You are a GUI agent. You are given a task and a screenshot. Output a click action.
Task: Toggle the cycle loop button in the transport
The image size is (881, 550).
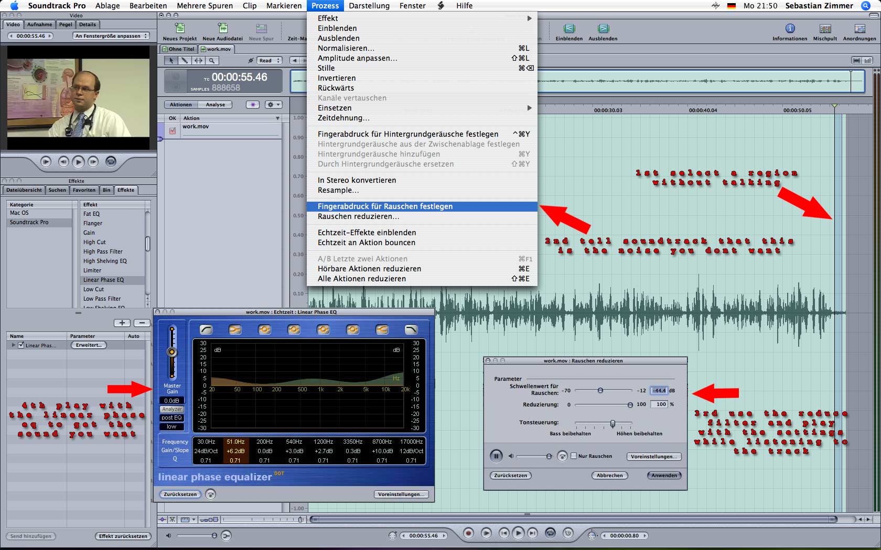point(550,533)
